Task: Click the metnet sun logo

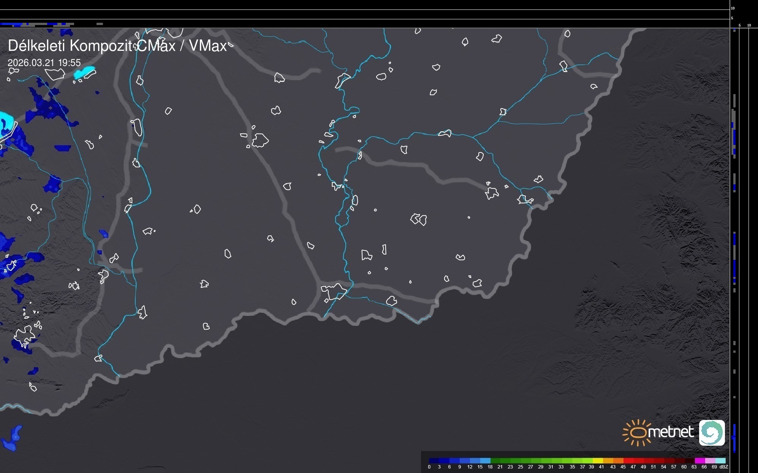Action: pyautogui.click(x=638, y=432)
